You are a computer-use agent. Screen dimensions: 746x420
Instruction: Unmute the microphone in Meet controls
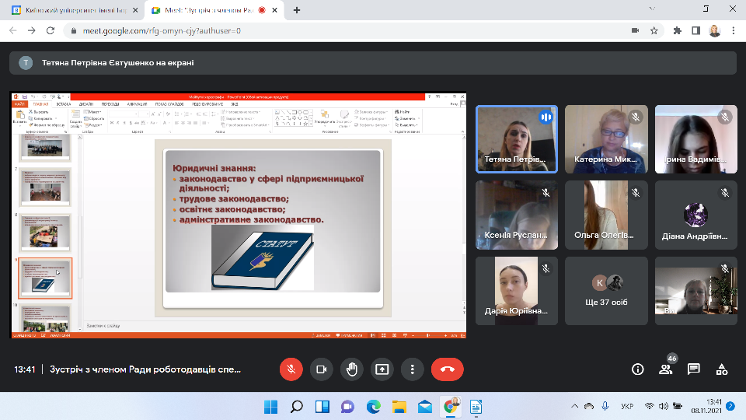pyautogui.click(x=291, y=369)
